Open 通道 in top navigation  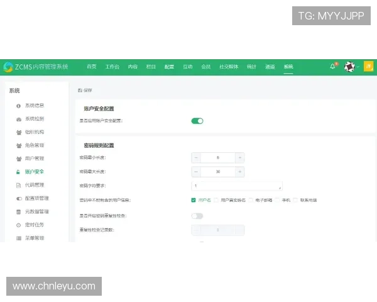[270, 67]
